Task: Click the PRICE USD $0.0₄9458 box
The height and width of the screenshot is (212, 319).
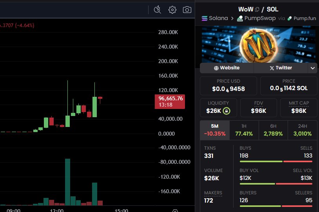Action: pos(228,86)
